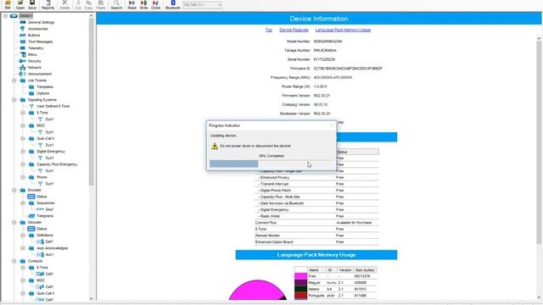The height and width of the screenshot is (305, 543).
Task: Select the Network tree icon
Action: coord(23,68)
